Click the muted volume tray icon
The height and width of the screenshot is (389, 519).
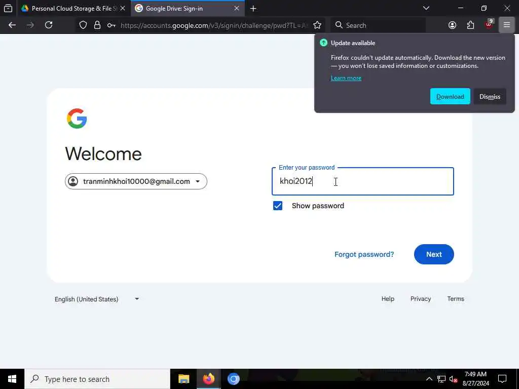tap(453, 379)
